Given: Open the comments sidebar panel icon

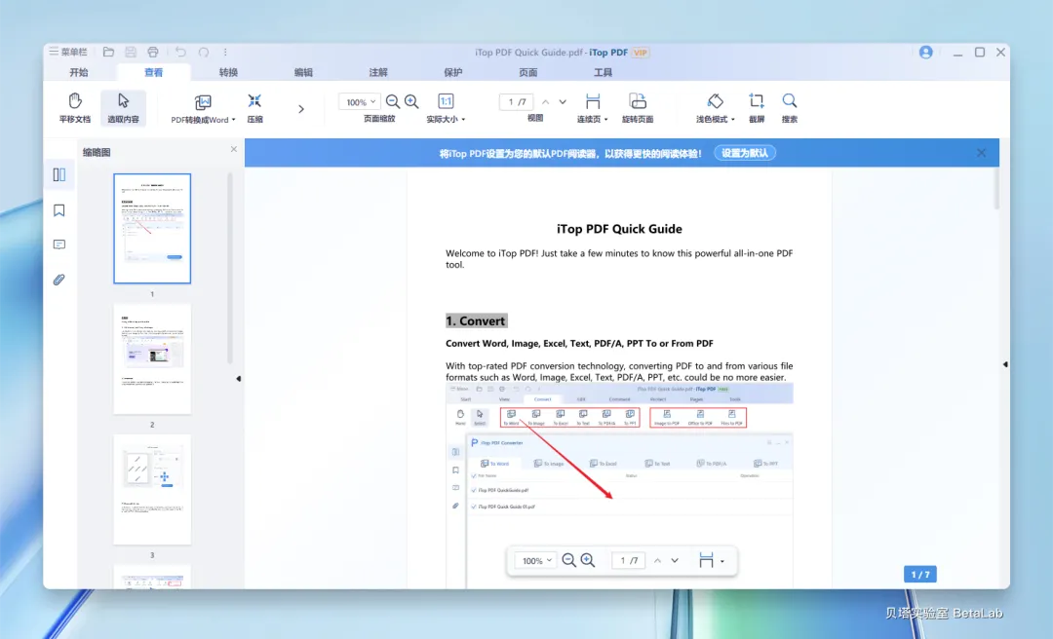Looking at the screenshot, I should [59, 245].
